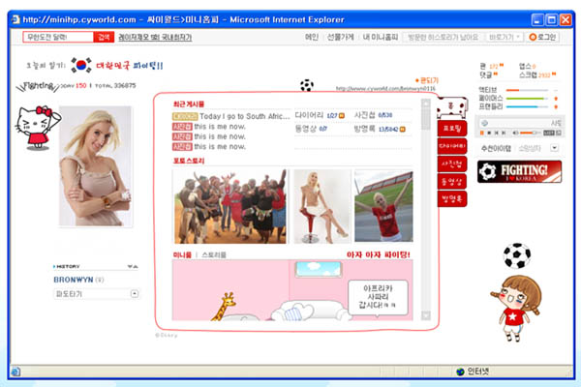Screen dimensions: 581x387
Task: Click the FIGHTING! I love Korea banner
Action: pos(520,171)
